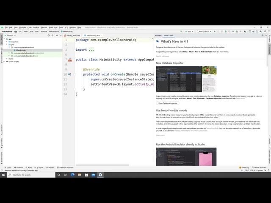Click the Open Database Inspector button

(x=168, y=103)
